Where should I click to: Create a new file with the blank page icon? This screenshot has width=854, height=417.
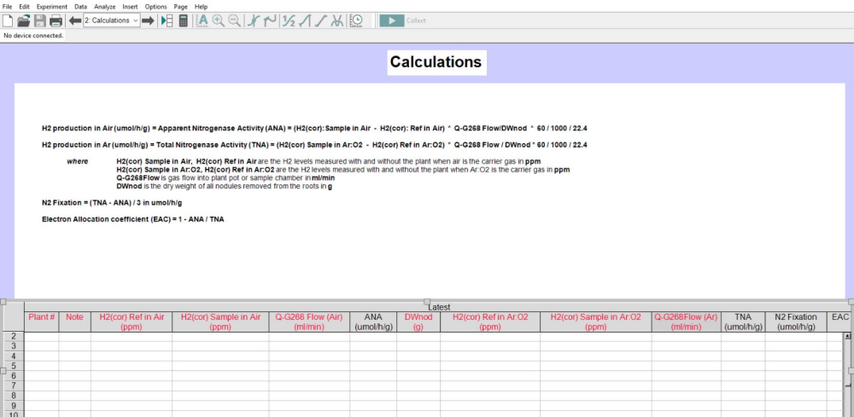pyautogui.click(x=8, y=20)
